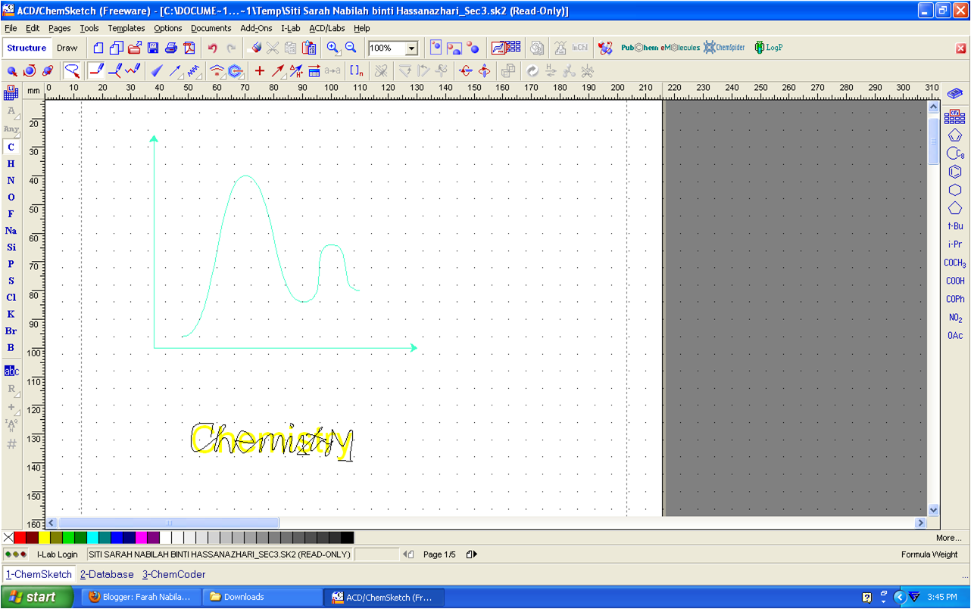
Task: Click the Downloads folder in taskbar
Action: click(x=261, y=596)
